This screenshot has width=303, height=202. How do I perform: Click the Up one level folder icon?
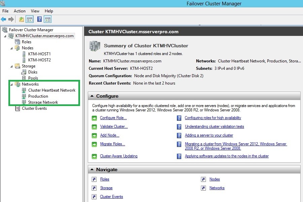21,19
